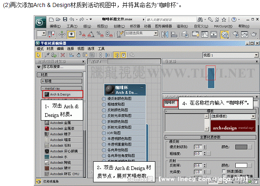Toggle the Spinner Snap icon

(x=109, y=35)
